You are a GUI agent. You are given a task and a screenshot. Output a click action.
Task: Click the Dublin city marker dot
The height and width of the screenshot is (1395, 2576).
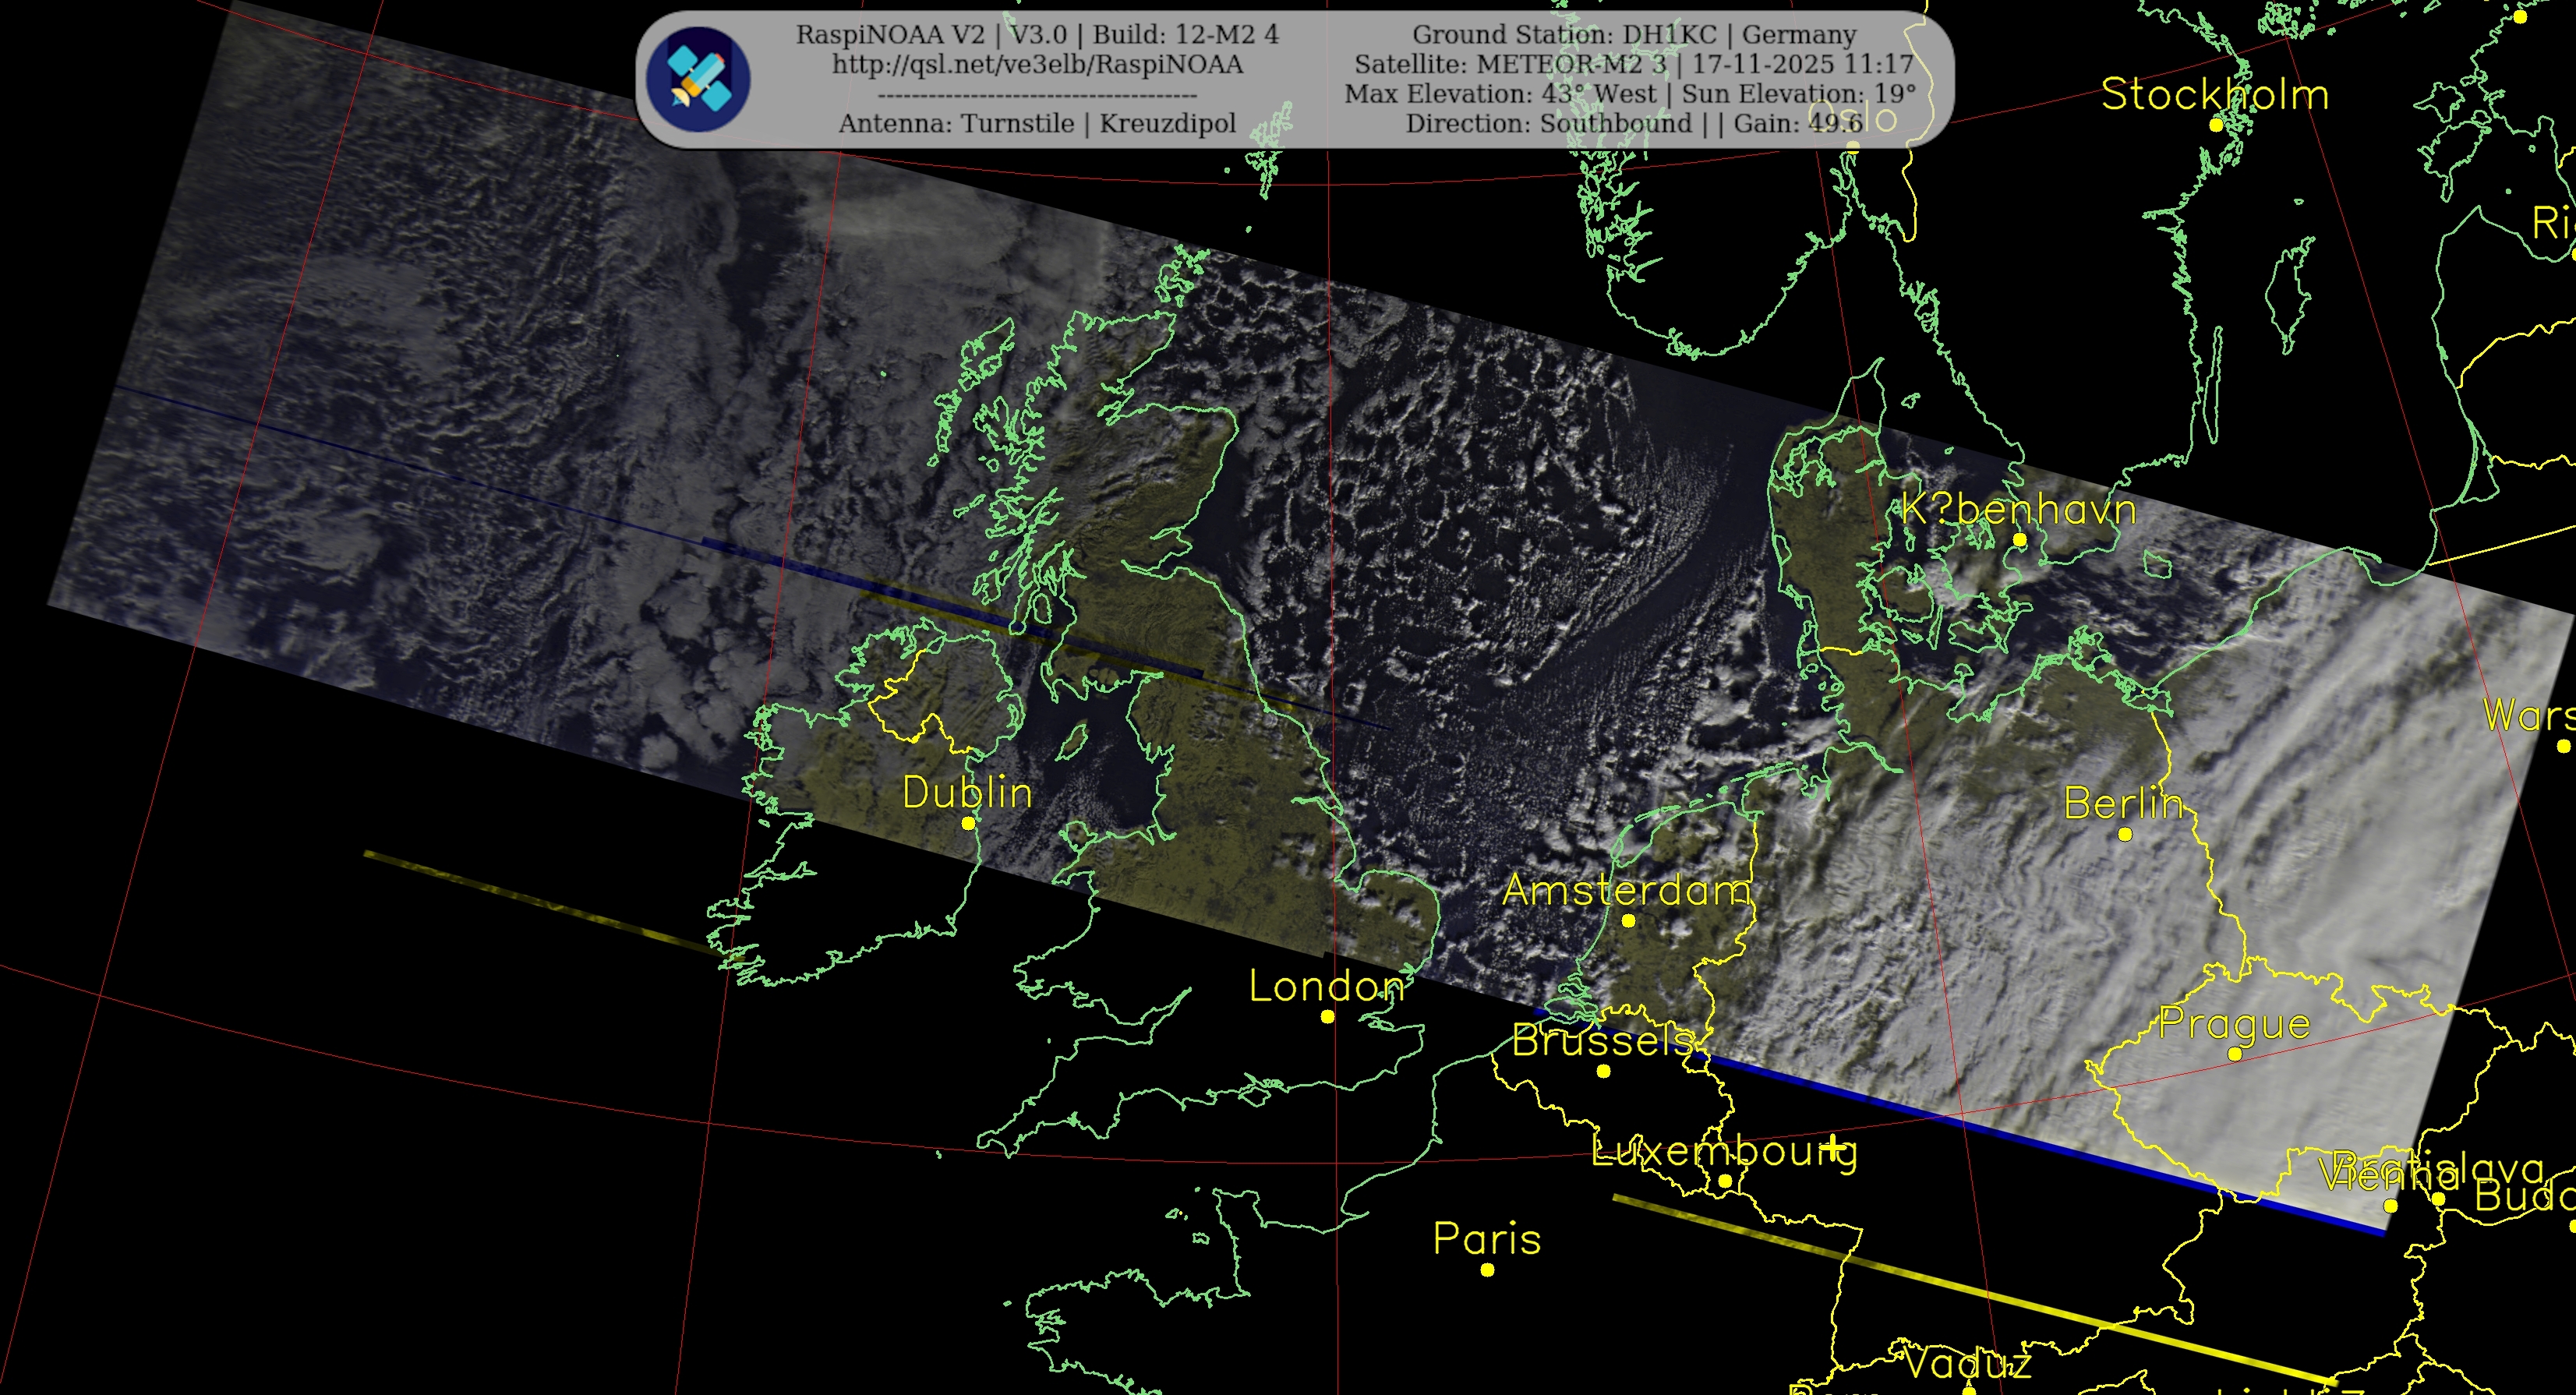click(968, 823)
